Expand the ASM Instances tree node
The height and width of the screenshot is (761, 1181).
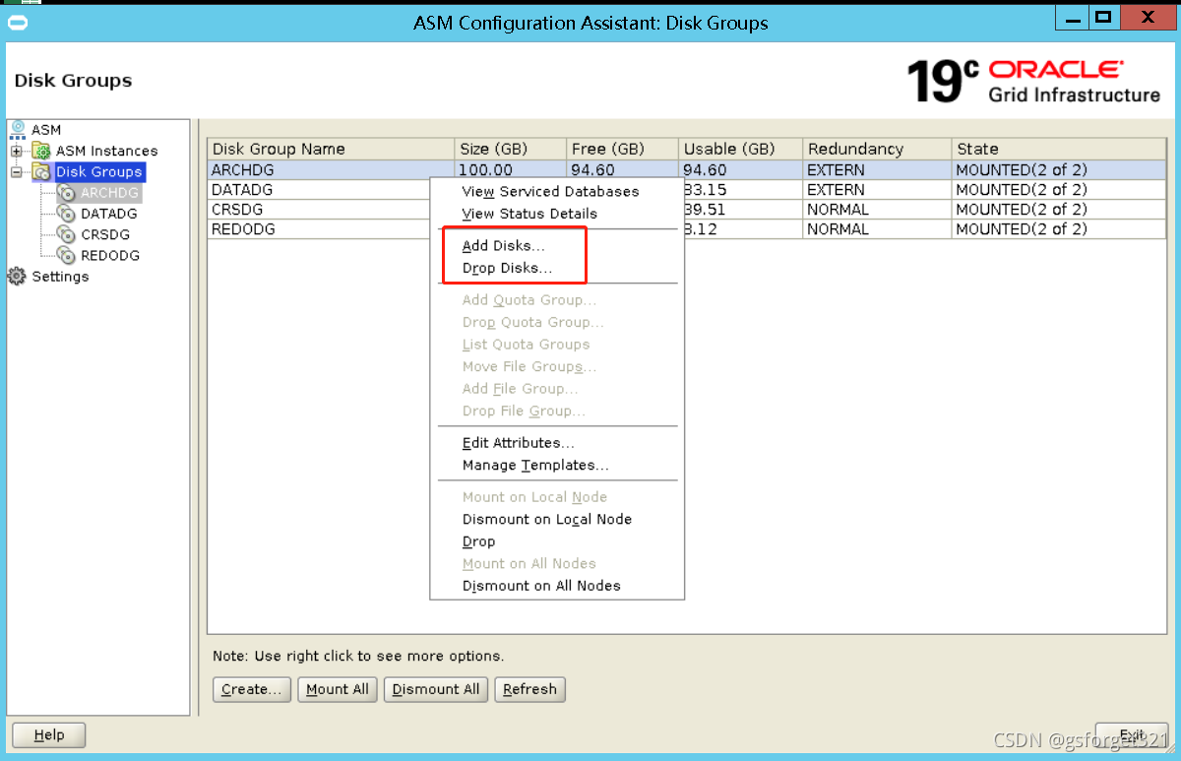pos(16,151)
